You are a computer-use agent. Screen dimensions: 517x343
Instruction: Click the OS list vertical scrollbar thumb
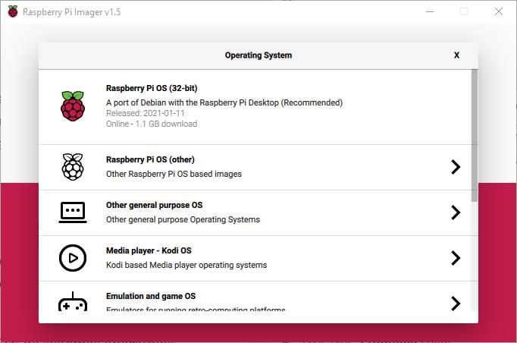pos(475,135)
